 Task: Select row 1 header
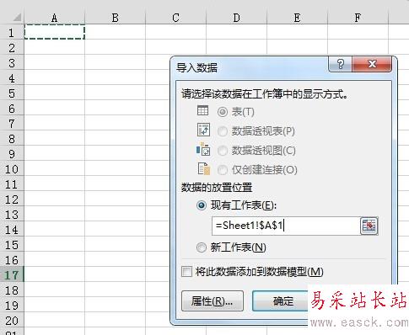click(x=12, y=33)
